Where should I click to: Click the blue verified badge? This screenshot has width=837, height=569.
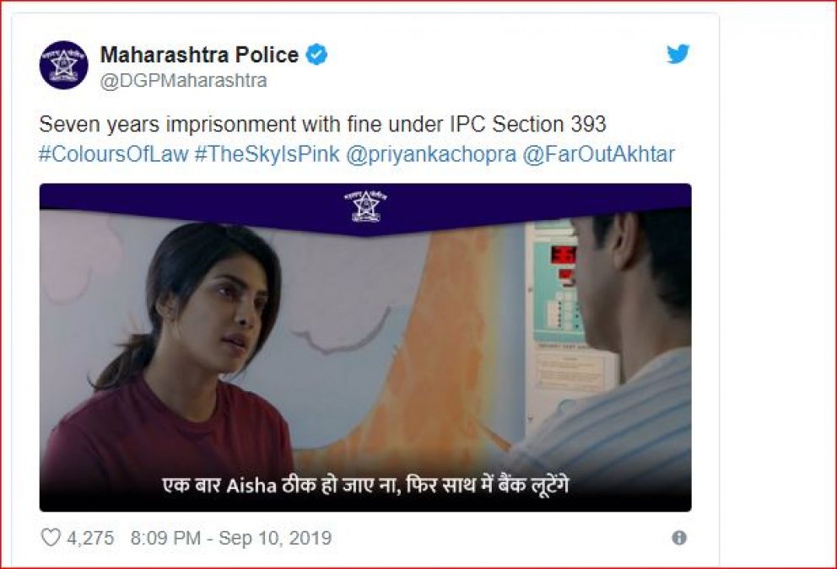point(316,55)
